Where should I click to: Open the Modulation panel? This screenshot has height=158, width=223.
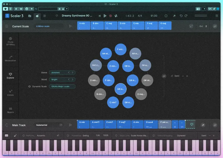[x=10, y=58]
